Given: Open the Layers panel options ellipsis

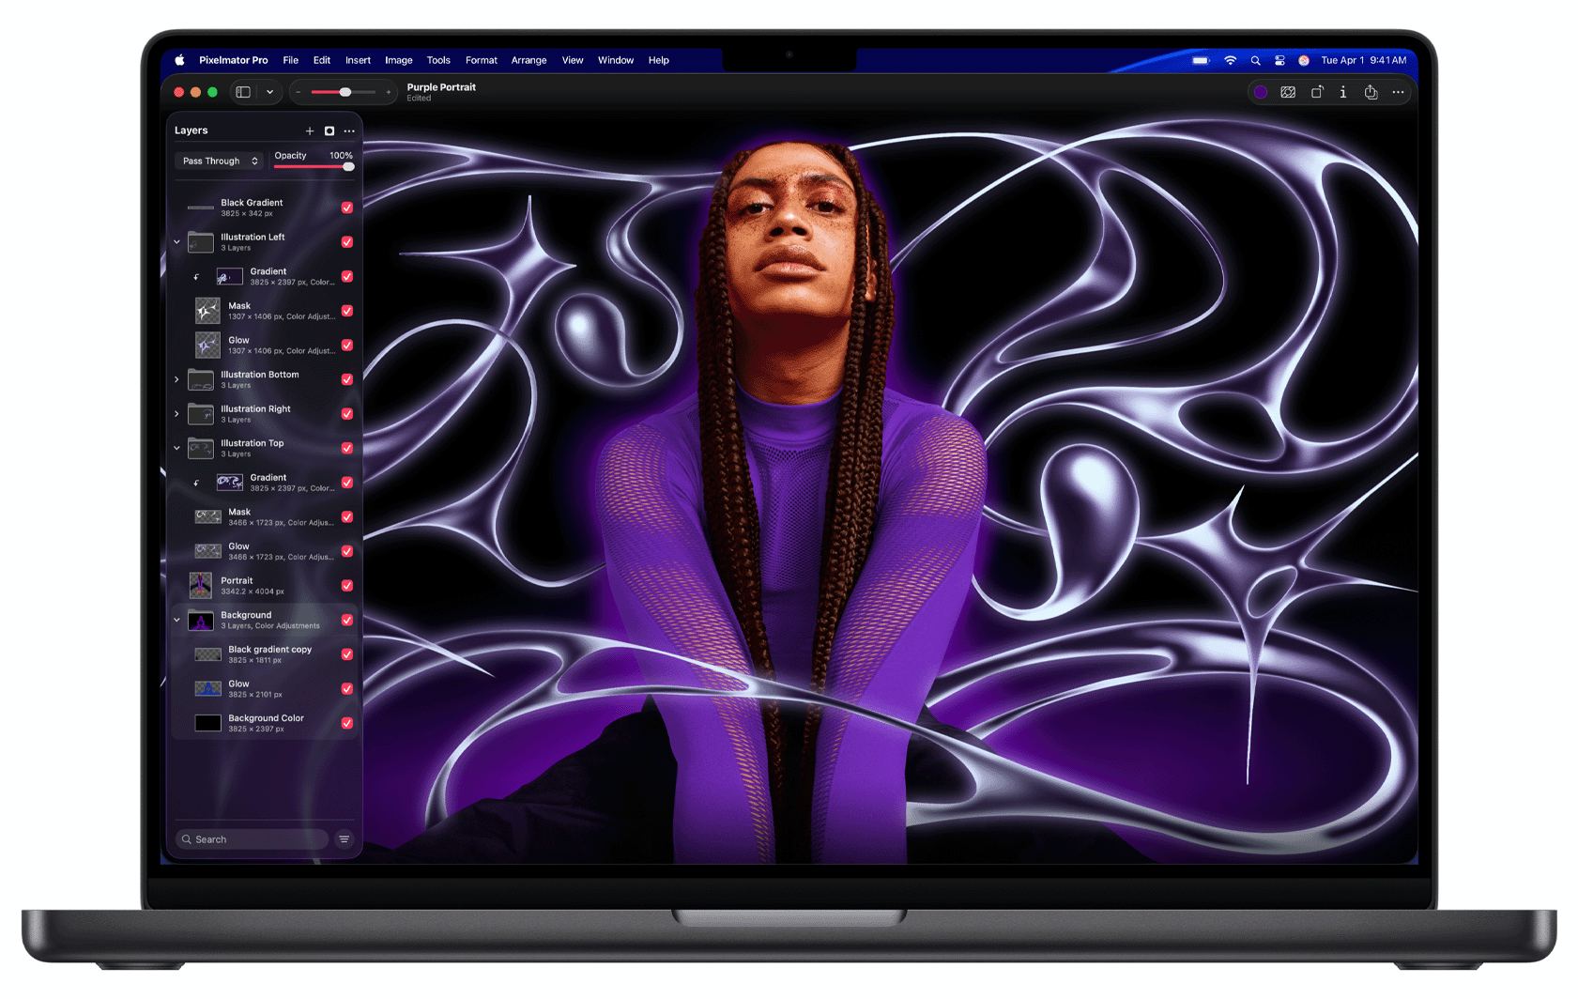Looking at the screenshot, I should click(348, 131).
